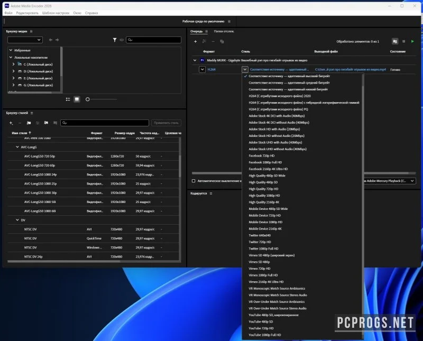
Task: Click the Remove minus icon in queue toolbar
Action: pos(213,42)
